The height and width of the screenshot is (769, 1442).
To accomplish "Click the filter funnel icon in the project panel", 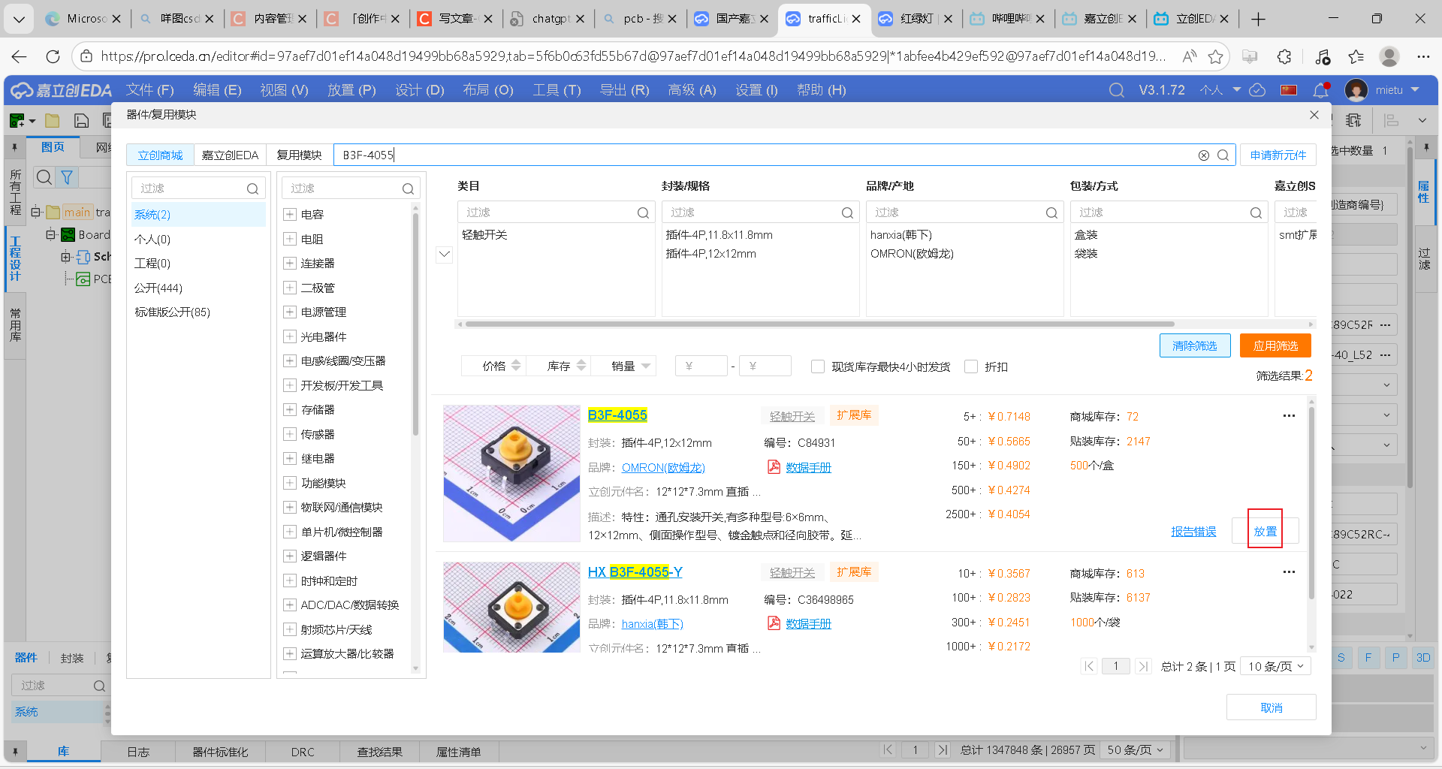I will click(67, 177).
